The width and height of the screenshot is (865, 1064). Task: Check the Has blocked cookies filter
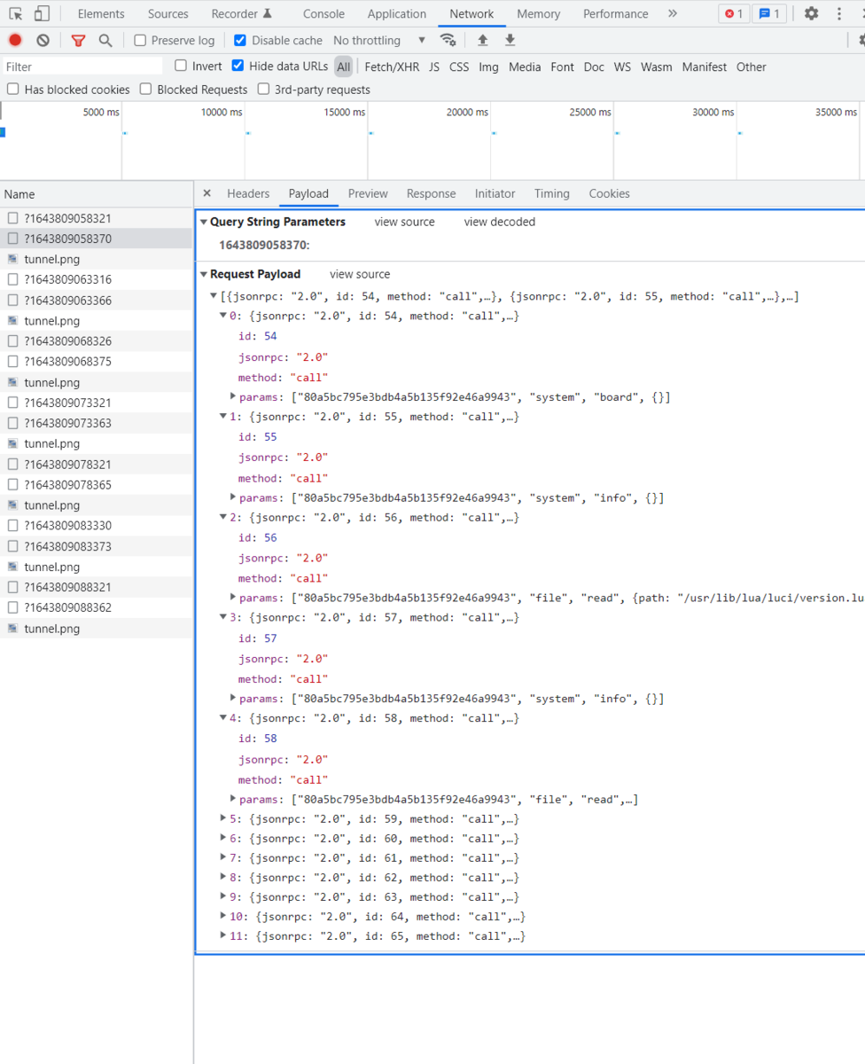click(x=12, y=89)
